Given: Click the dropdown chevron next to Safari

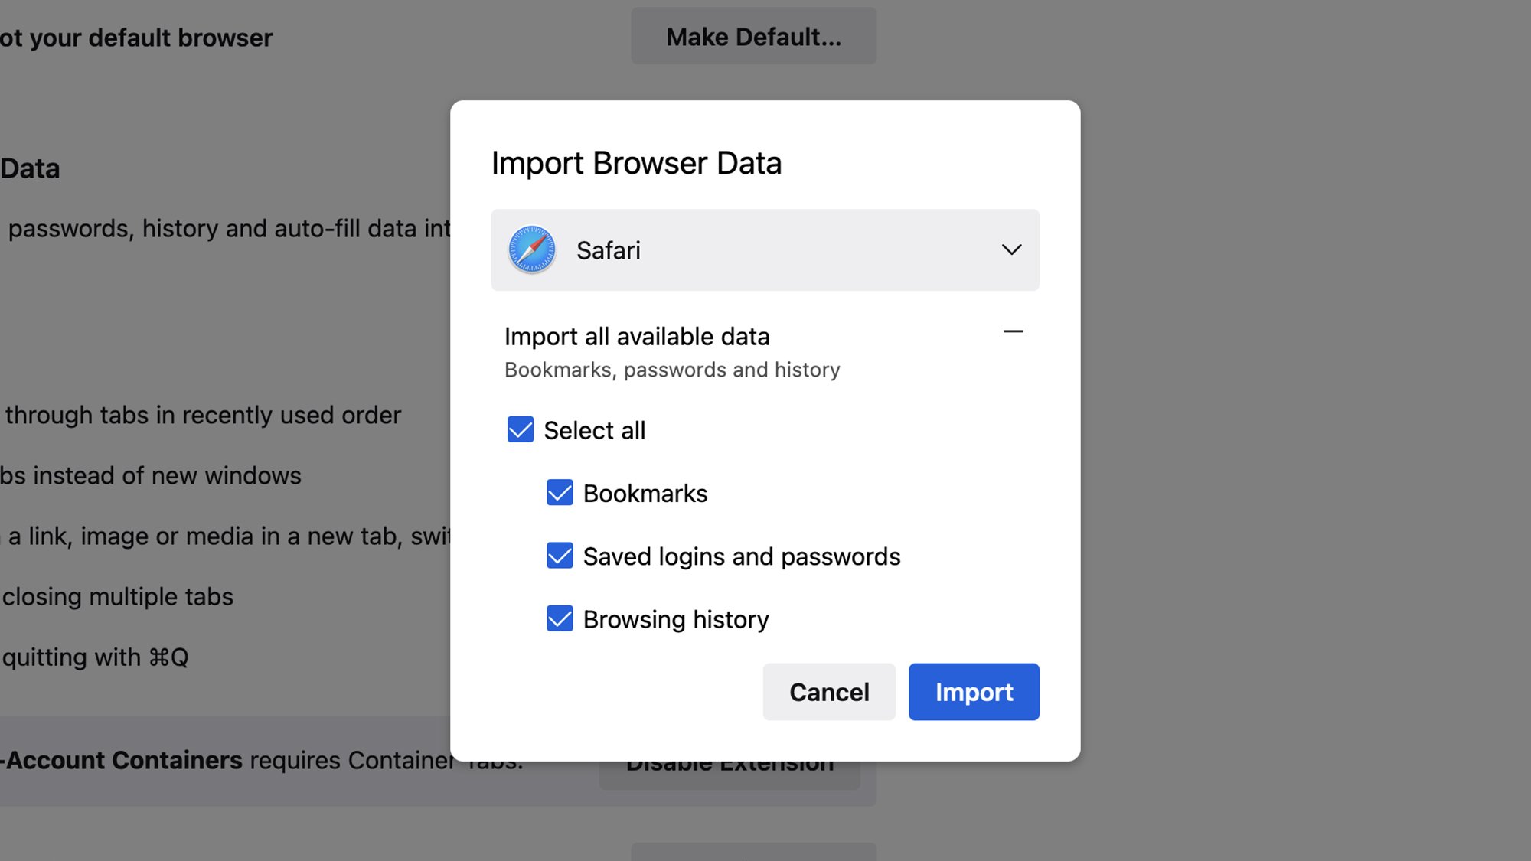Looking at the screenshot, I should (x=1008, y=249).
